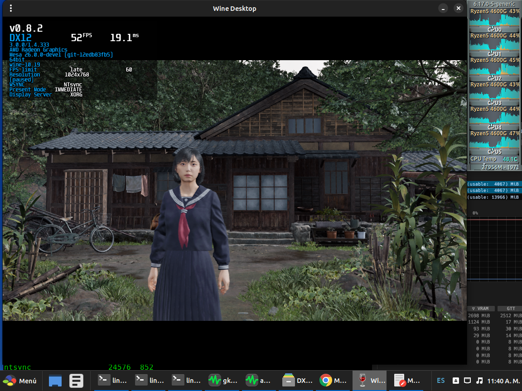
Task: Close the Wine Desktop window
Action: [459, 8]
